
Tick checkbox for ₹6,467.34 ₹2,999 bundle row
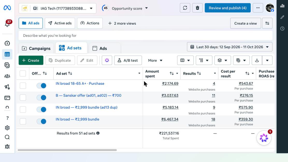(x=23, y=121)
